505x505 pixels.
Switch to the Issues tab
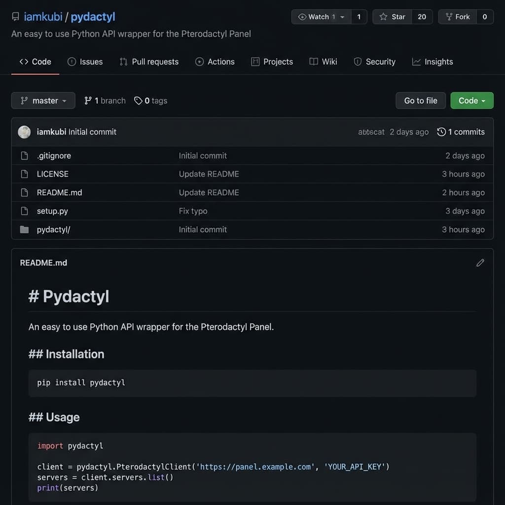pos(85,61)
